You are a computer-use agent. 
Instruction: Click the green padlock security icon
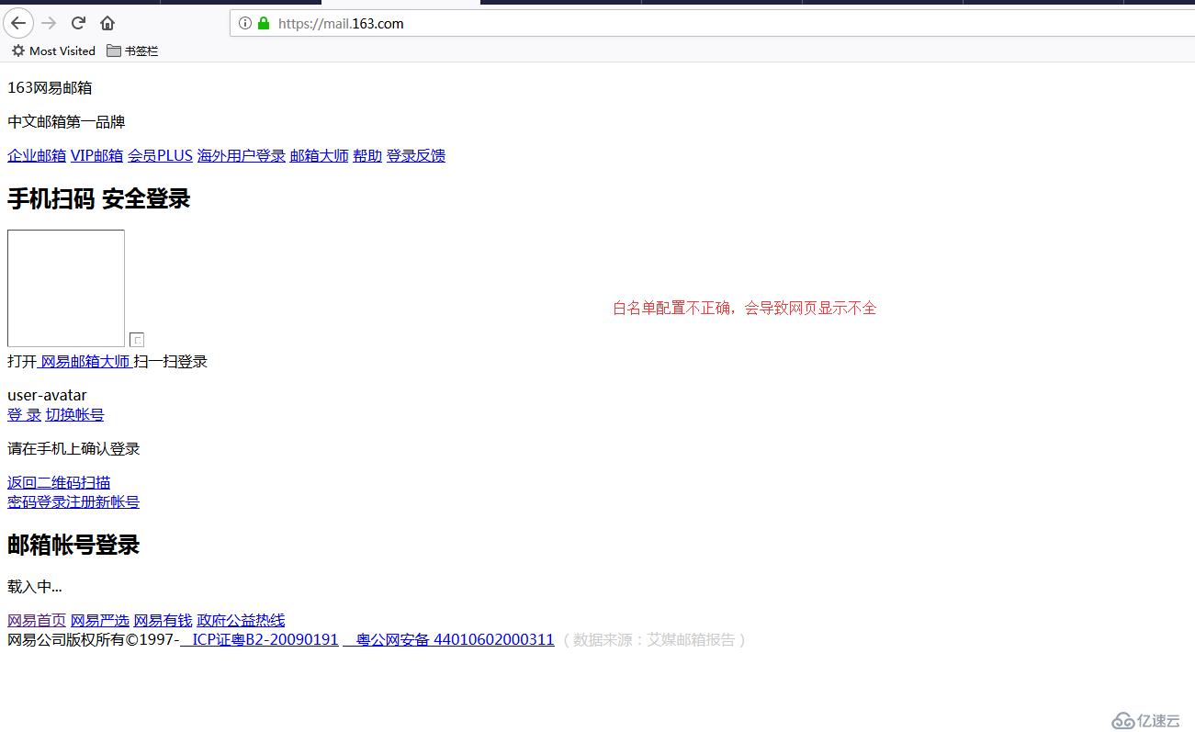265,24
